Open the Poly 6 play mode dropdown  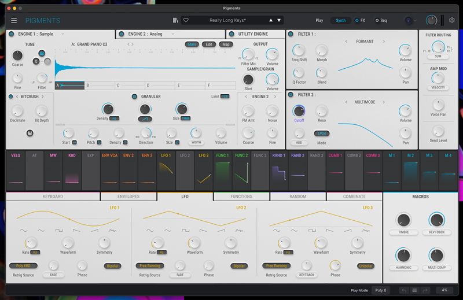[x=380, y=290]
